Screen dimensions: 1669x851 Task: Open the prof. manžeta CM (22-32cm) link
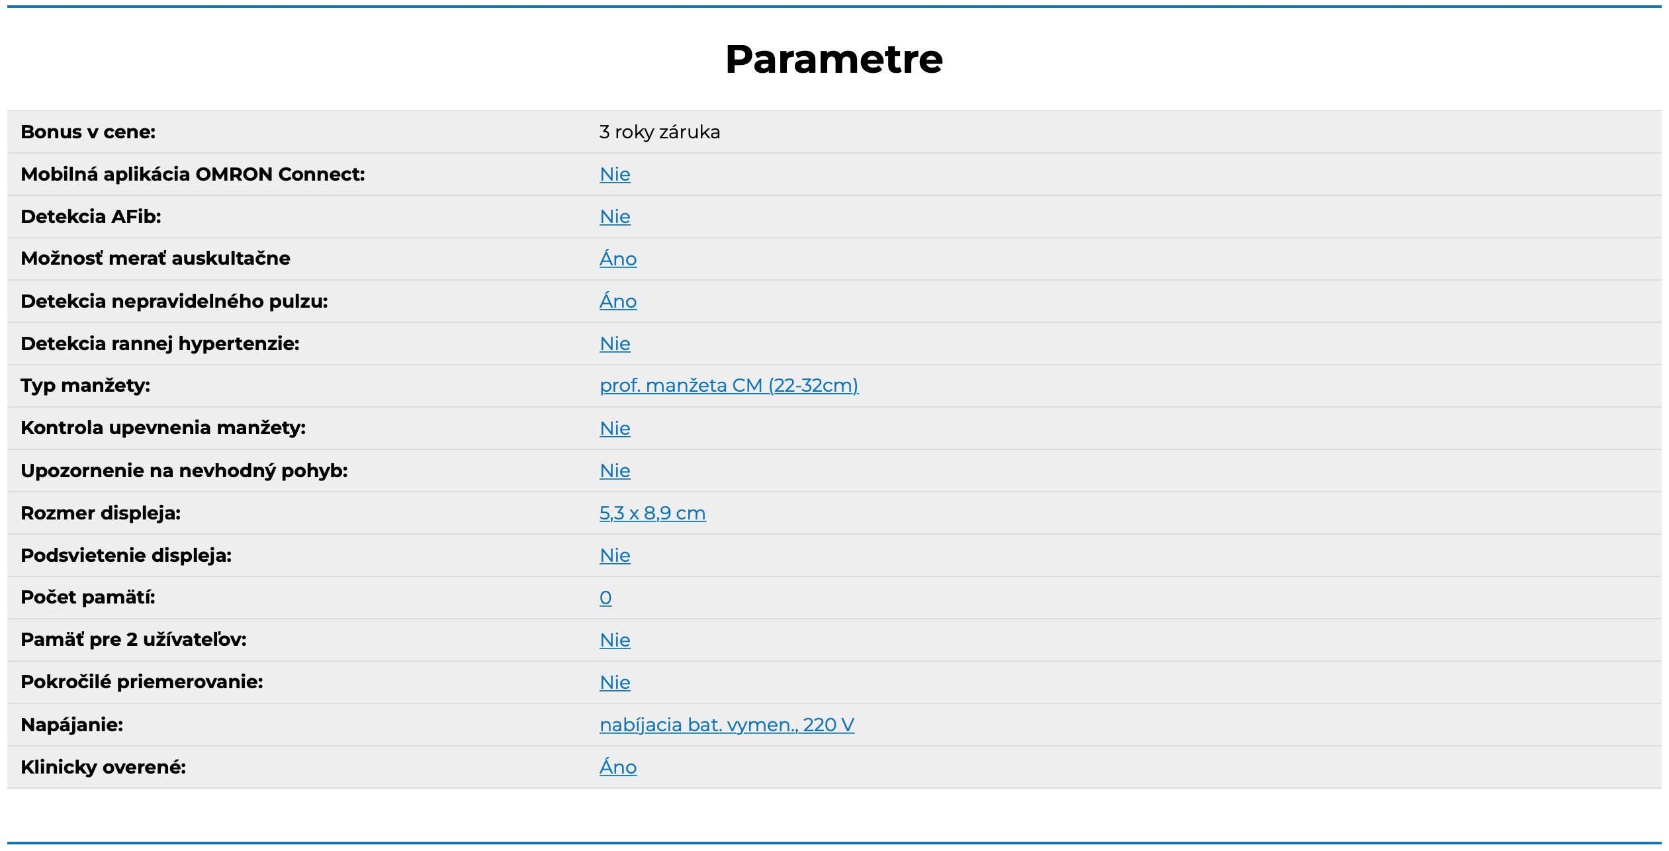click(x=729, y=385)
